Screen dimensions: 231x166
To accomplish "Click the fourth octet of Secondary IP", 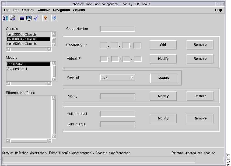I will (137, 45).
